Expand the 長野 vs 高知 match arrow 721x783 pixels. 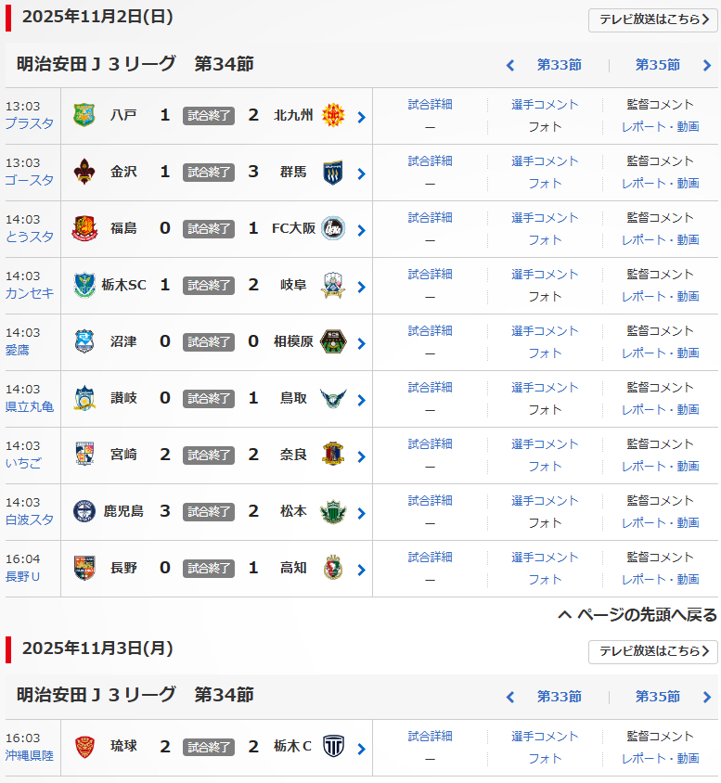[x=361, y=570]
